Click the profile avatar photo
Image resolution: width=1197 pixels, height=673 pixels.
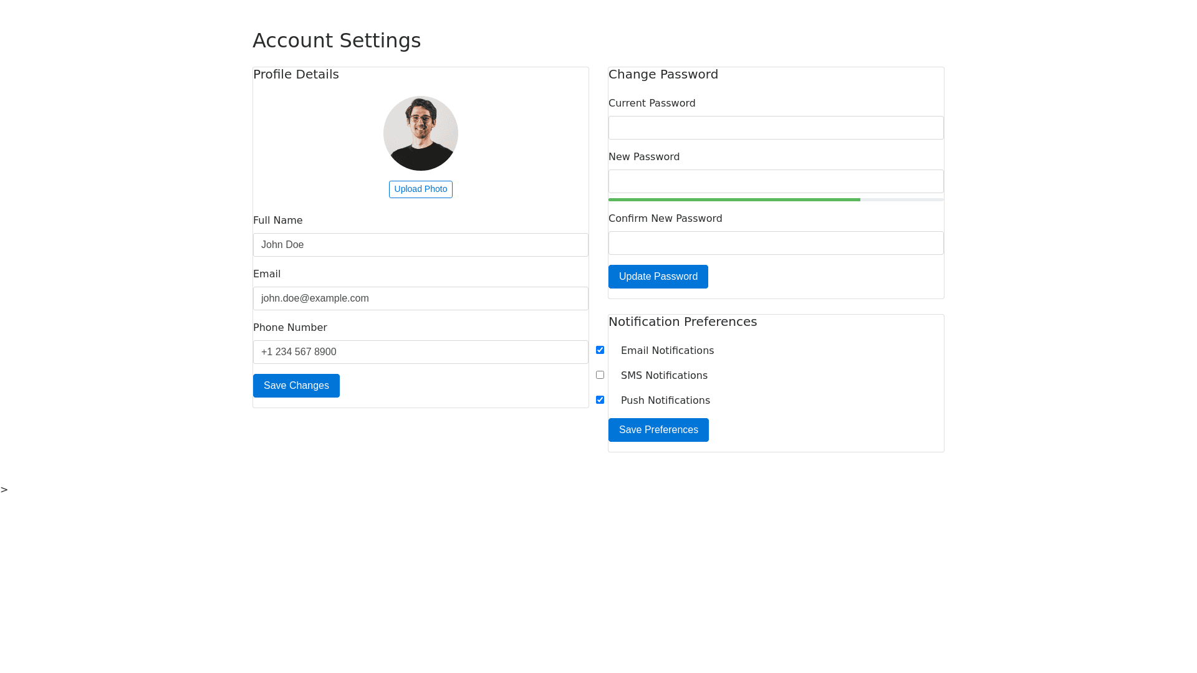pos(420,133)
